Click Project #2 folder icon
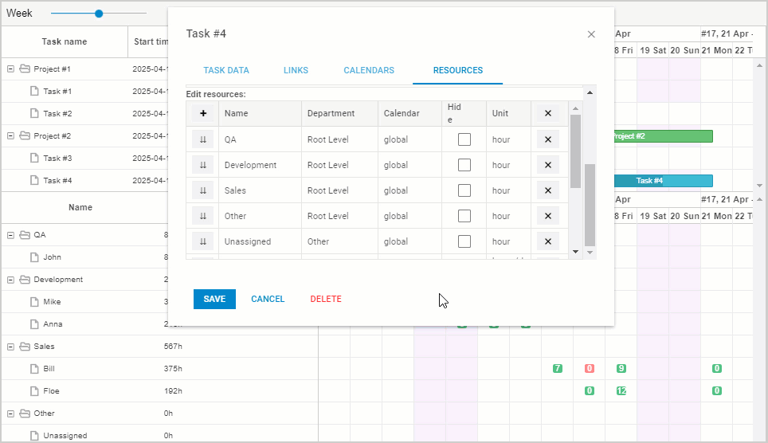 (x=25, y=135)
